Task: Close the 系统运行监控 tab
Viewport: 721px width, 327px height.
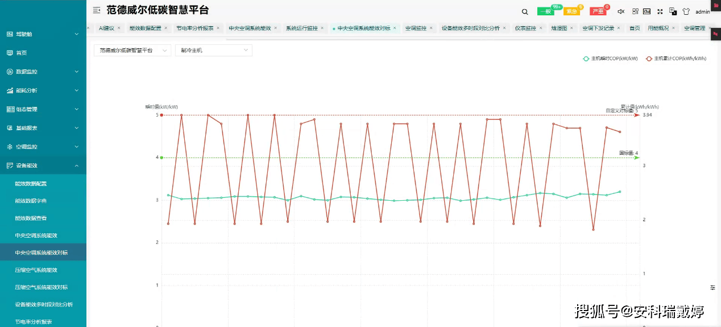Action: [x=322, y=28]
